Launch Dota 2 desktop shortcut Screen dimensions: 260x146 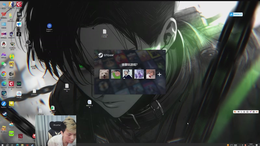[x=20, y=137]
